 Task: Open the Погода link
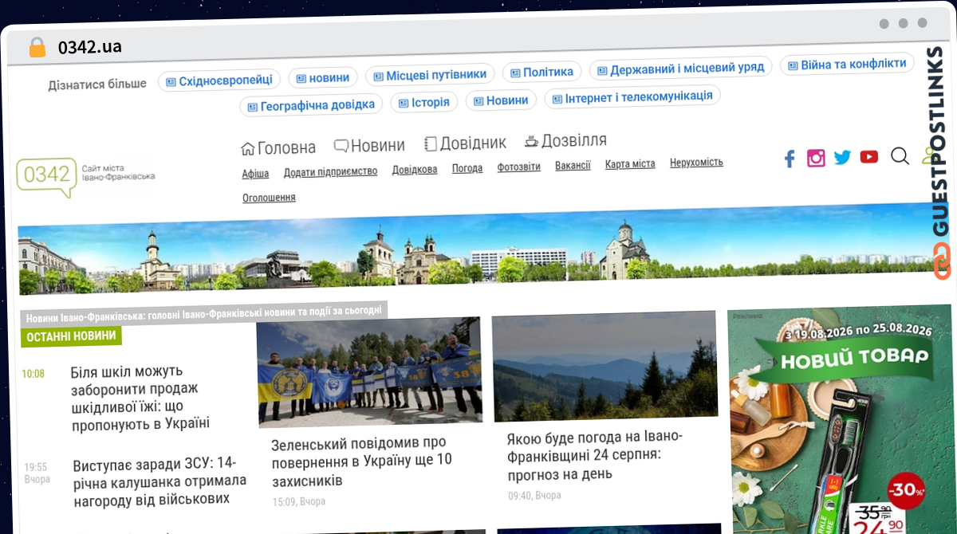click(x=467, y=168)
